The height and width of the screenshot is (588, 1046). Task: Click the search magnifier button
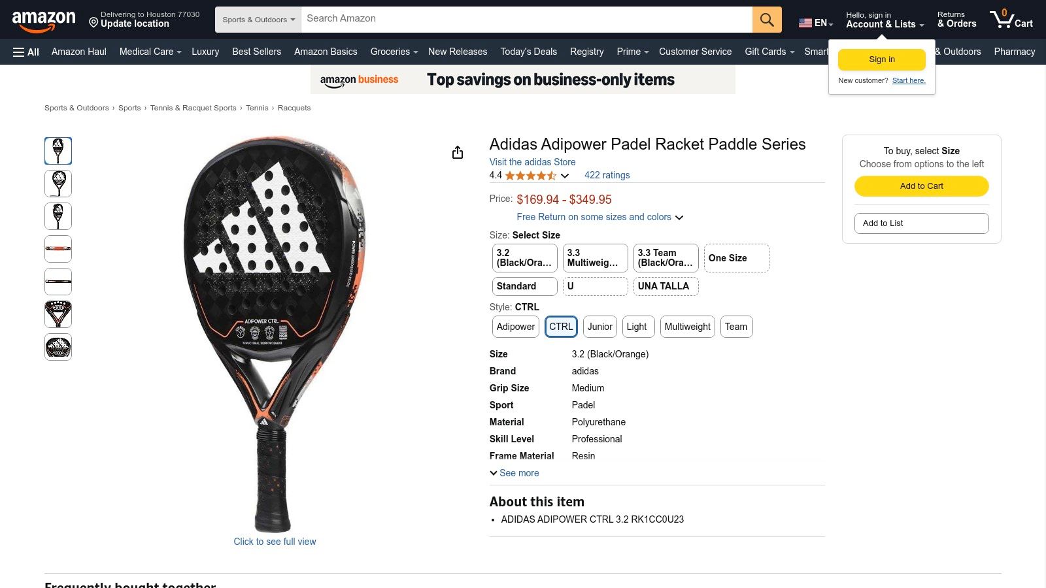(x=767, y=20)
